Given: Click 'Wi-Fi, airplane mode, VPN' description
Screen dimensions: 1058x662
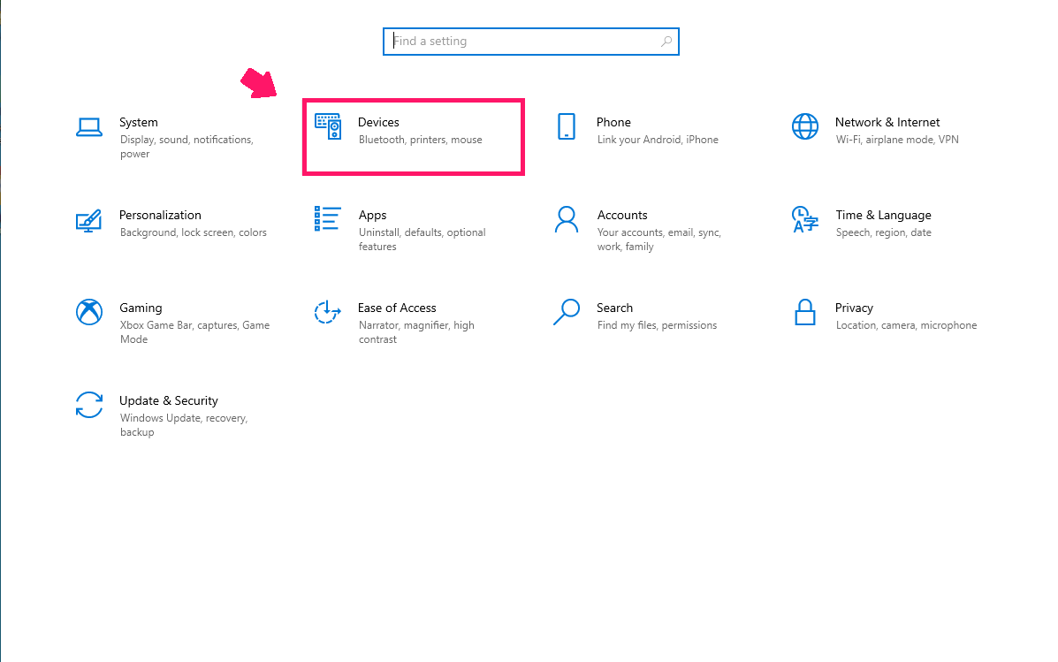Looking at the screenshot, I should click(x=897, y=140).
